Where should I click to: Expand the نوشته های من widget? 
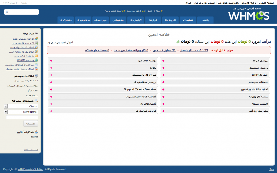[x=51, y=61]
